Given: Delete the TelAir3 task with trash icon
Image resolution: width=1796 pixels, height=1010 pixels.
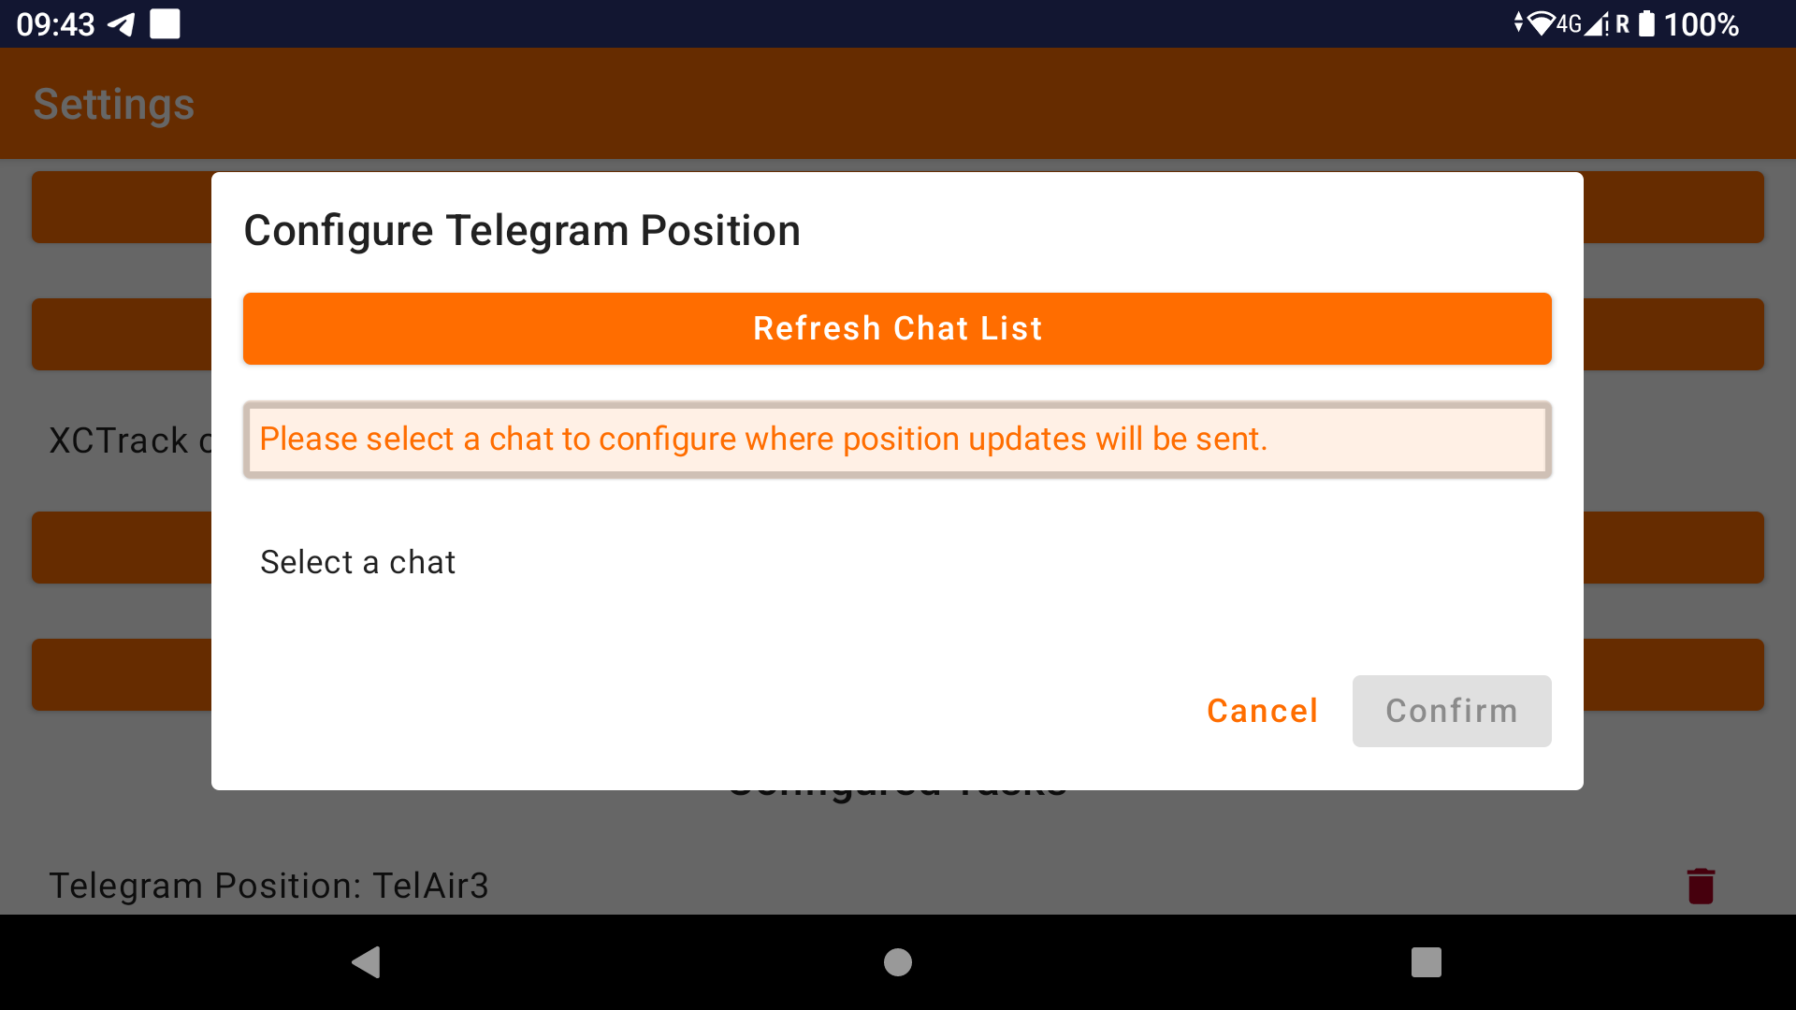Looking at the screenshot, I should click(1700, 886).
